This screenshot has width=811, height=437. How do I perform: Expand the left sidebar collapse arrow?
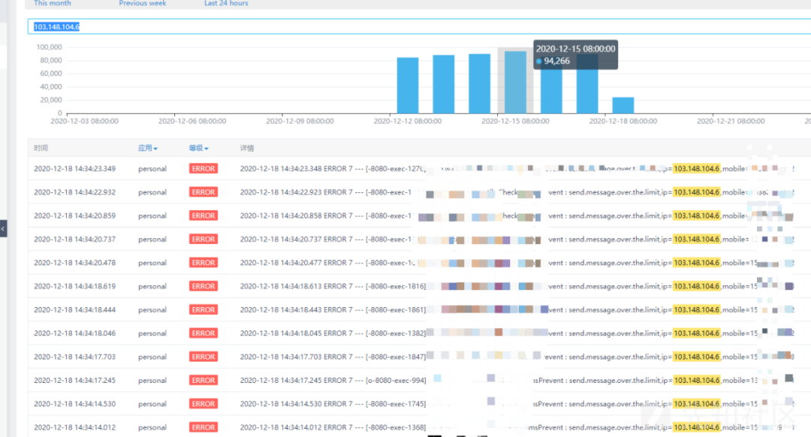[3, 228]
